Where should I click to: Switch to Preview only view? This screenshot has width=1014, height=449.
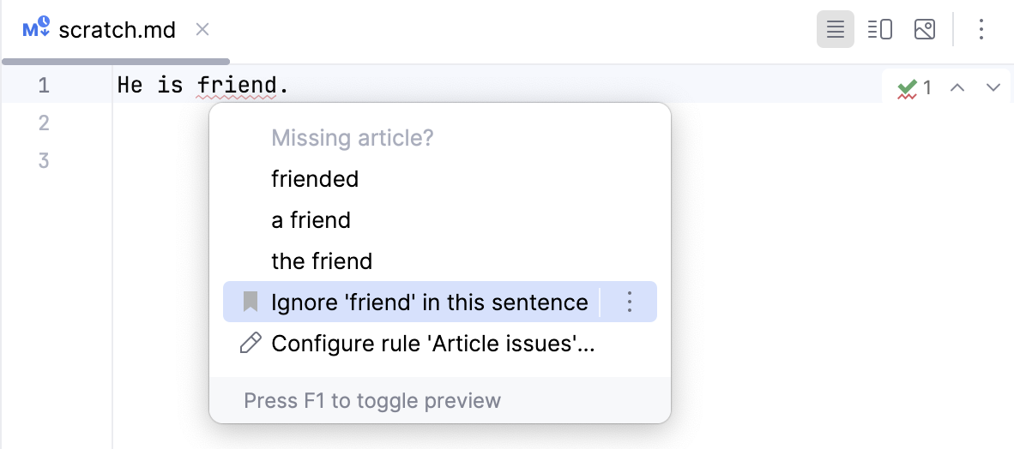click(924, 31)
